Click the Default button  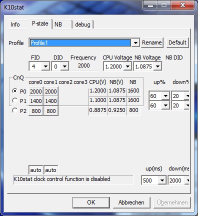[x=177, y=42]
